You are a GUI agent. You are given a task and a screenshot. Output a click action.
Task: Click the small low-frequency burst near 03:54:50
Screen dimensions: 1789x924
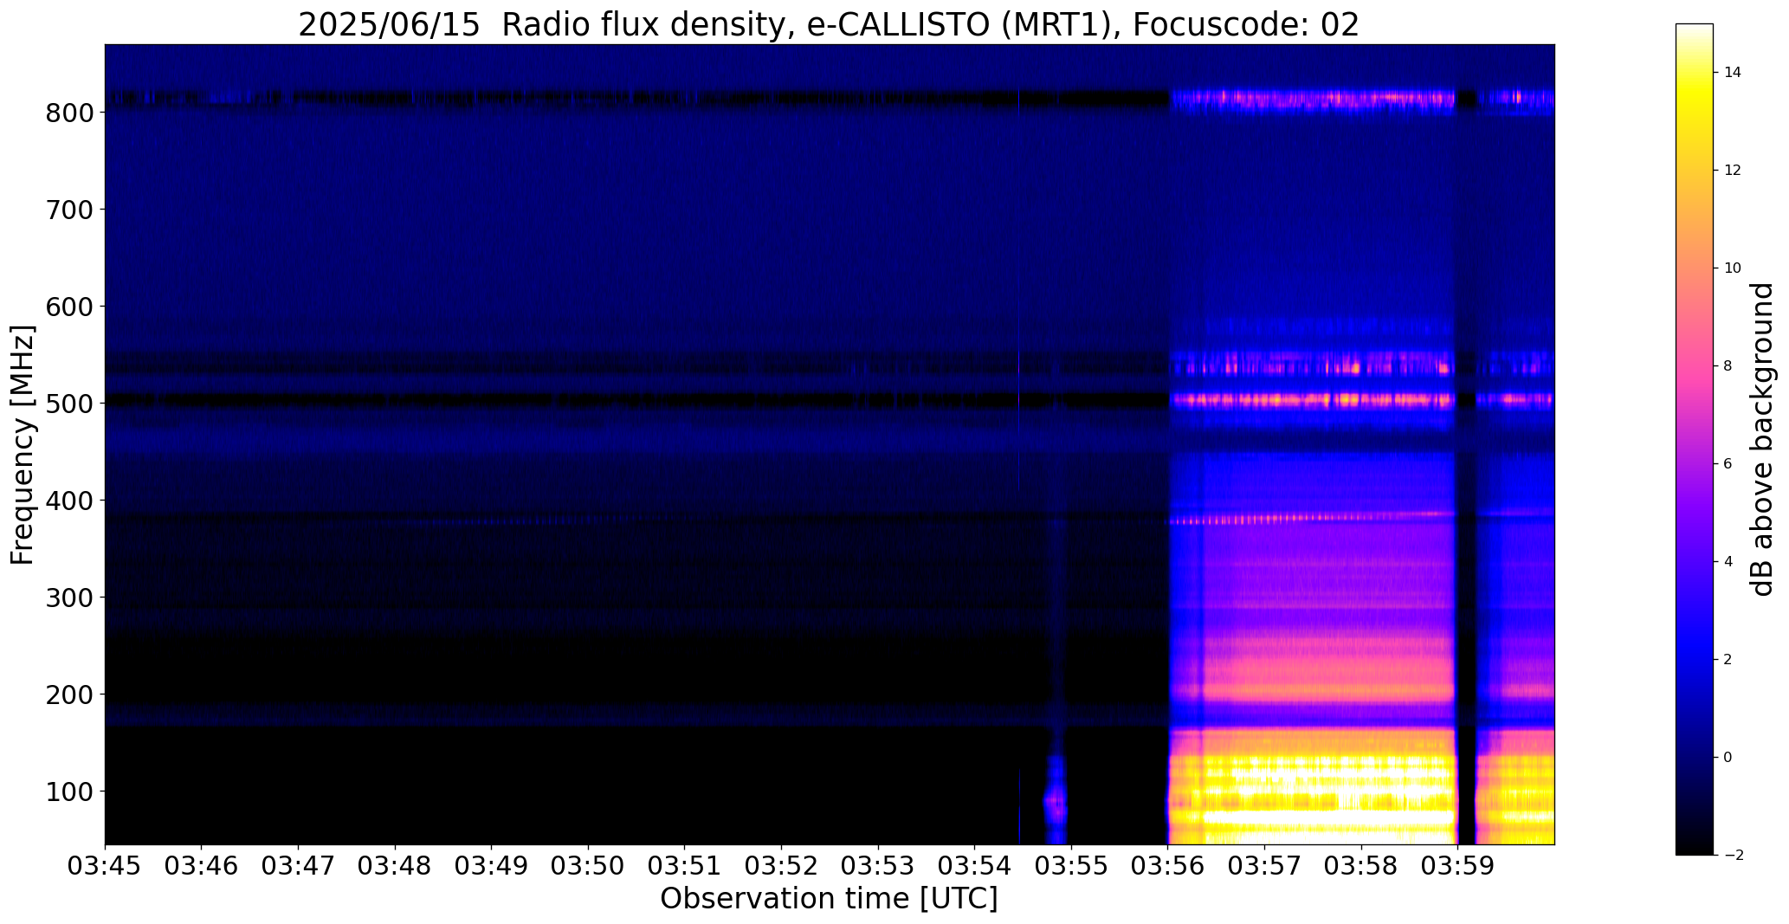tap(1056, 798)
